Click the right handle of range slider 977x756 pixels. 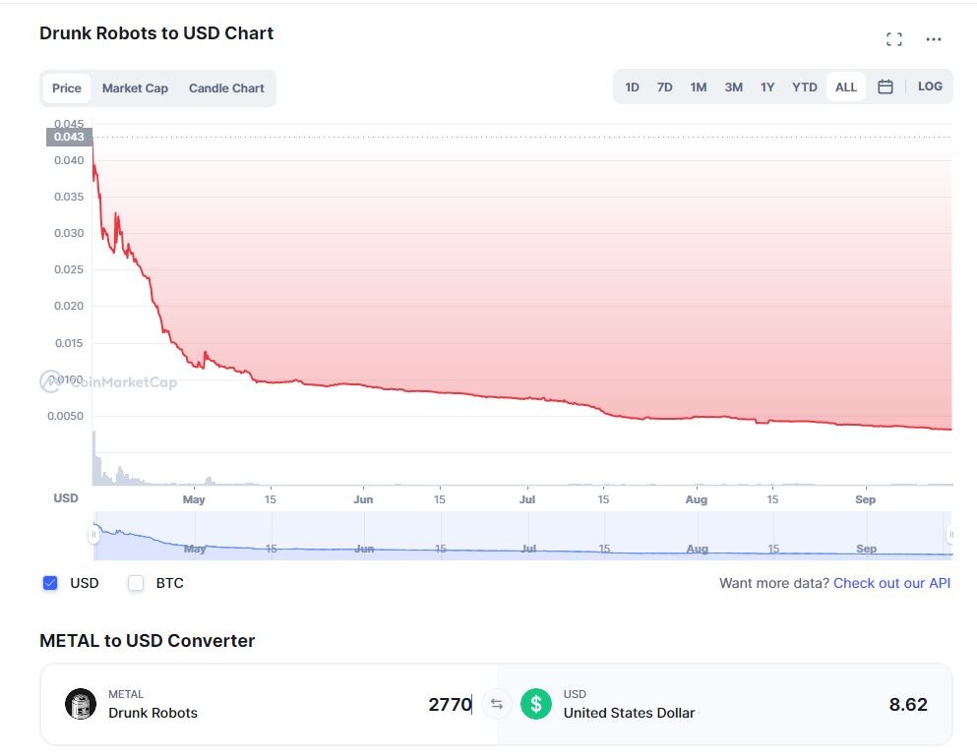[950, 534]
